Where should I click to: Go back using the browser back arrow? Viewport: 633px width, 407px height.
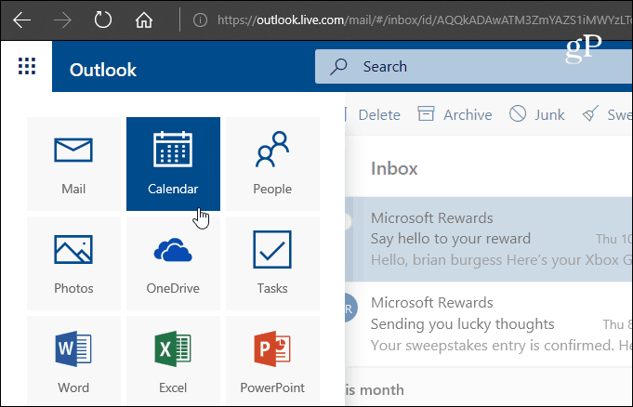21,20
